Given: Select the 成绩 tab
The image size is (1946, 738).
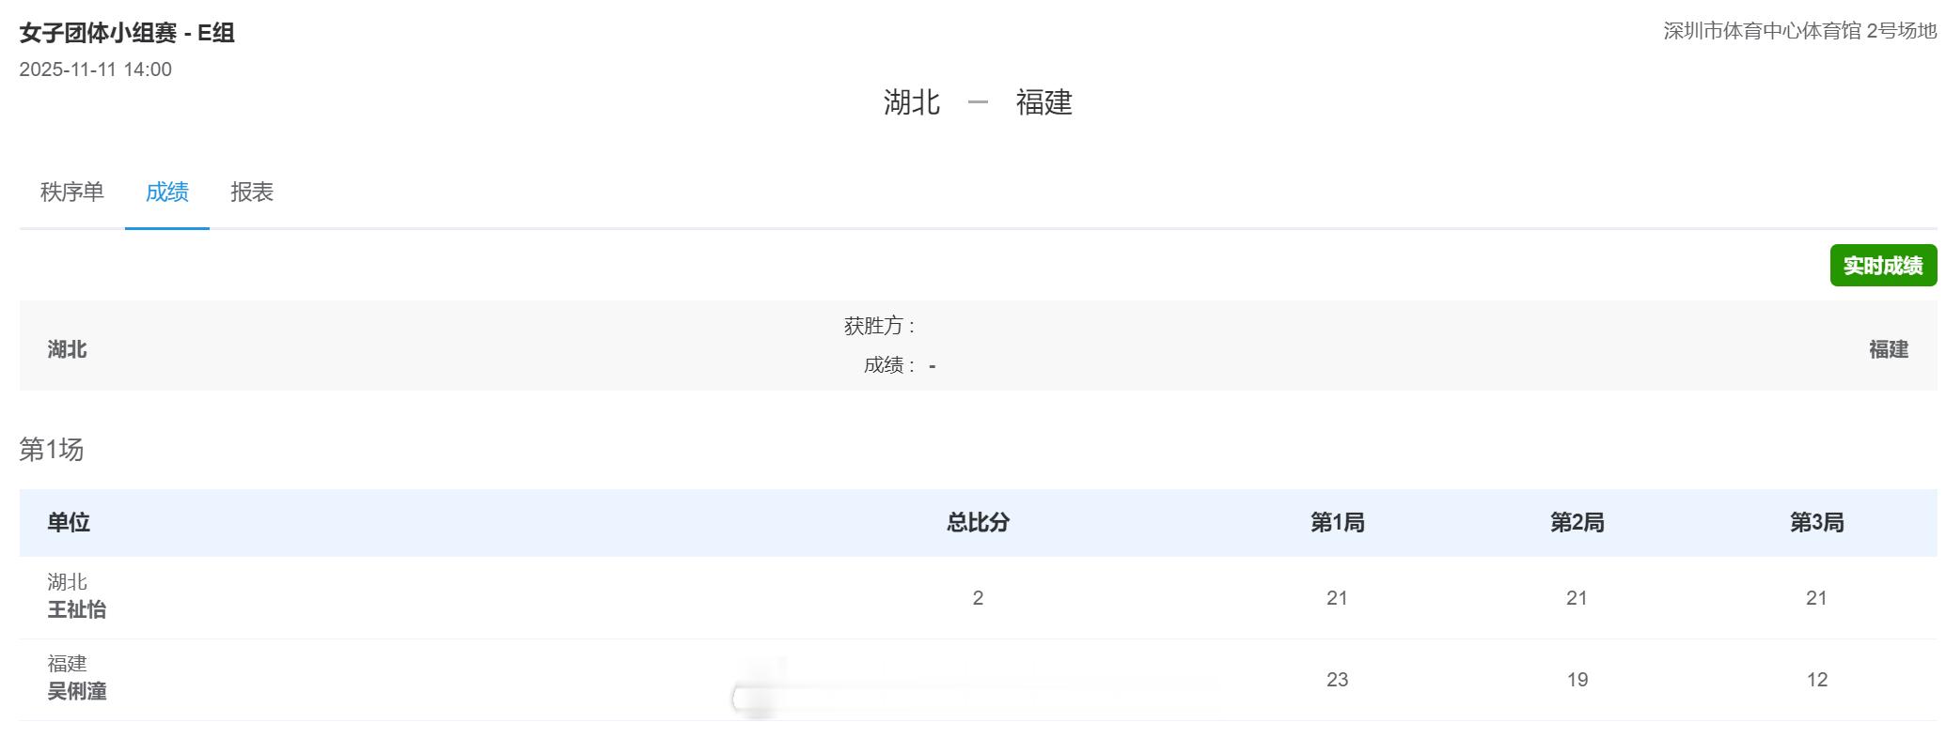Looking at the screenshot, I should coord(166,192).
